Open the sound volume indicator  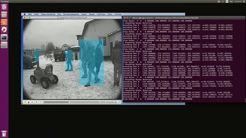[231, 2]
